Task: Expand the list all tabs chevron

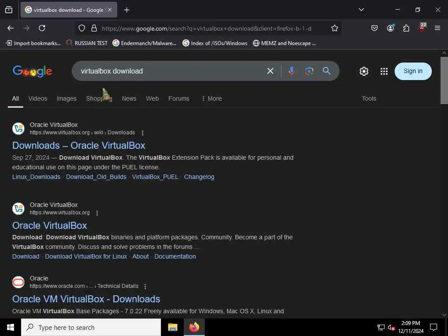Action: pyautogui.click(x=361, y=10)
